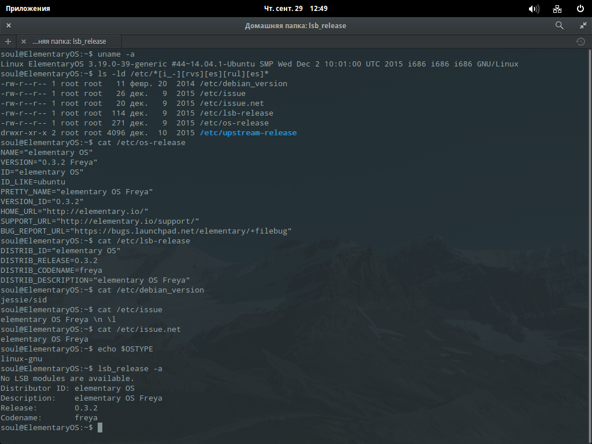Click the 'Description: elementary OS Freya' line
The width and height of the screenshot is (592, 444).
coord(82,398)
